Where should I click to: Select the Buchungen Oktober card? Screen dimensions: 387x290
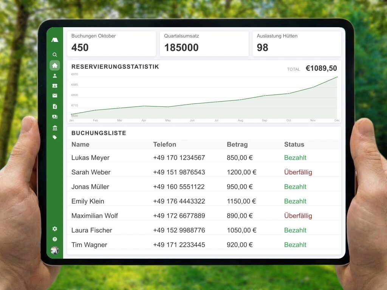pos(111,43)
